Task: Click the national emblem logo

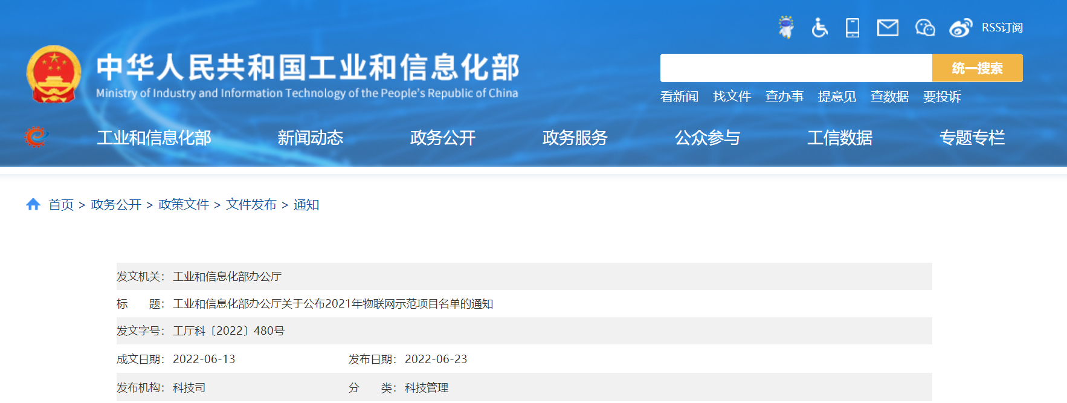Action: (x=54, y=74)
